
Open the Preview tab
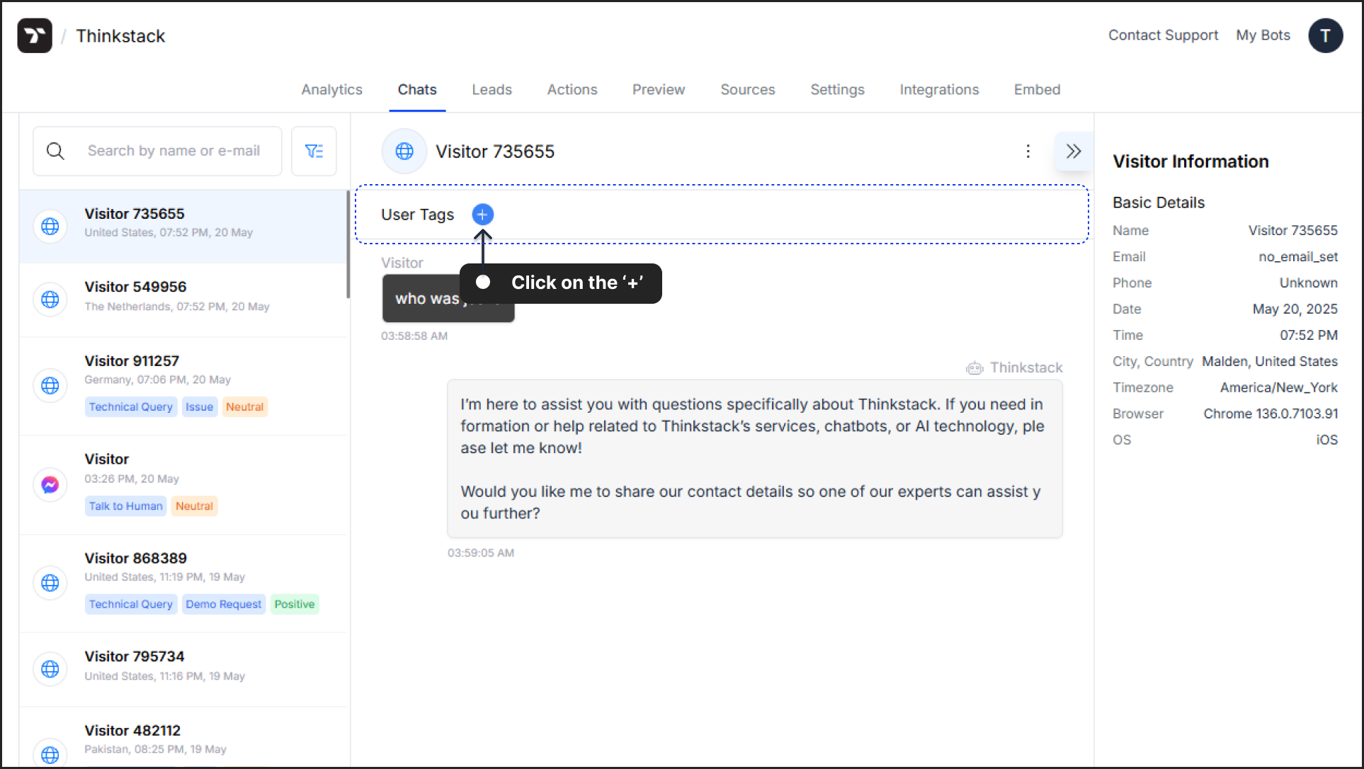(x=659, y=90)
